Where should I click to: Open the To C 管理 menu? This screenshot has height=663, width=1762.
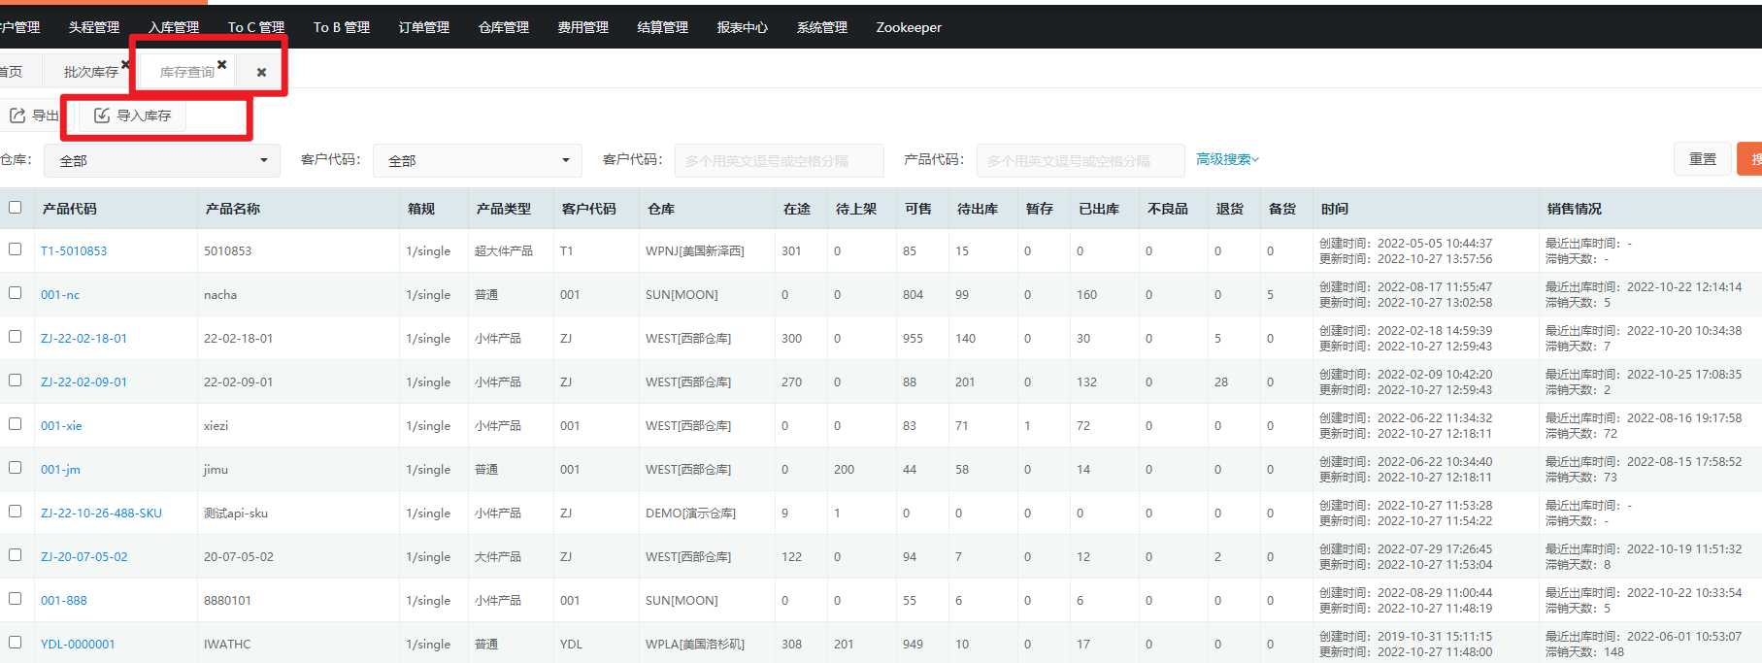tap(256, 27)
